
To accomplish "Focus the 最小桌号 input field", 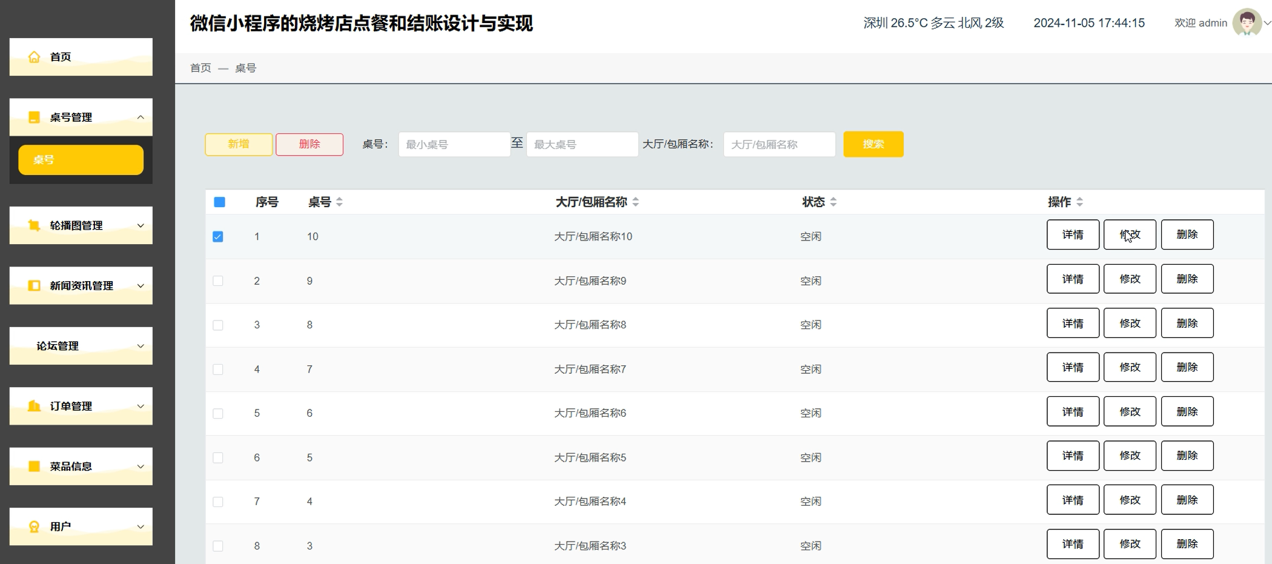I will click(x=454, y=144).
